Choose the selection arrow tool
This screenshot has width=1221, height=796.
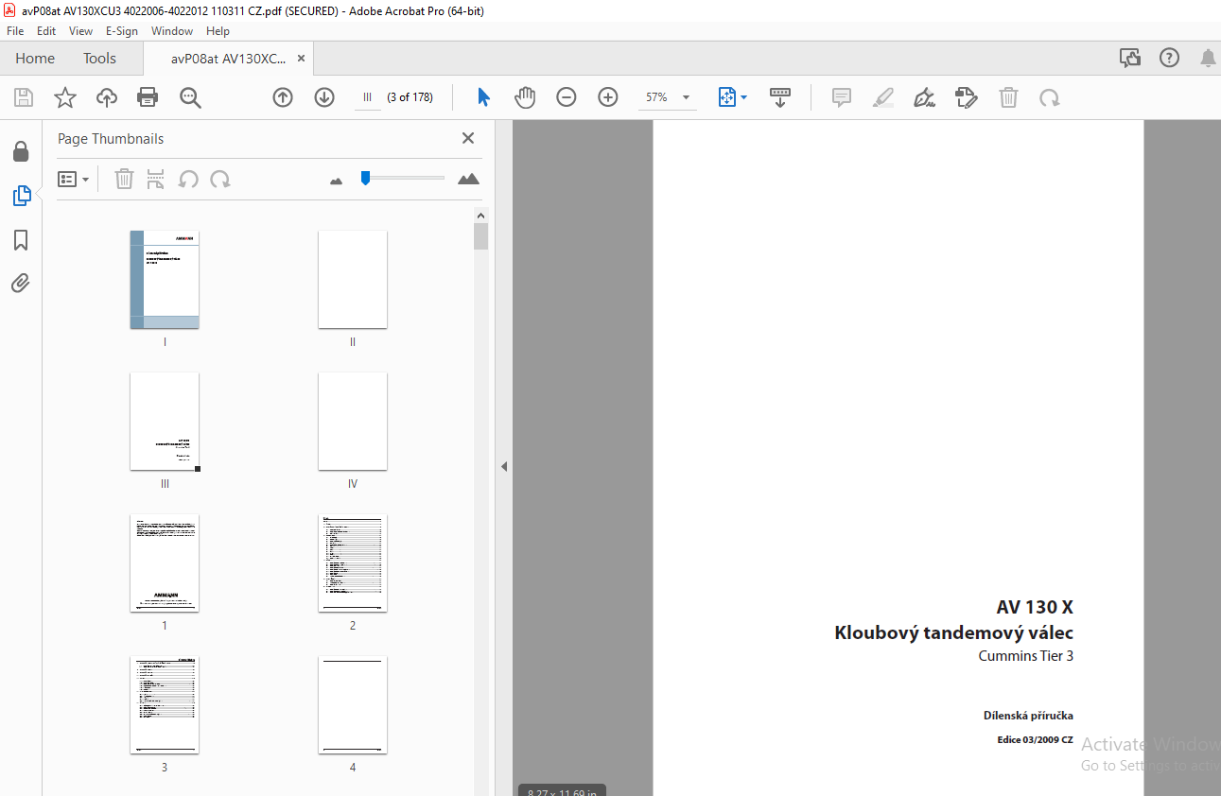[x=483, y=97]
